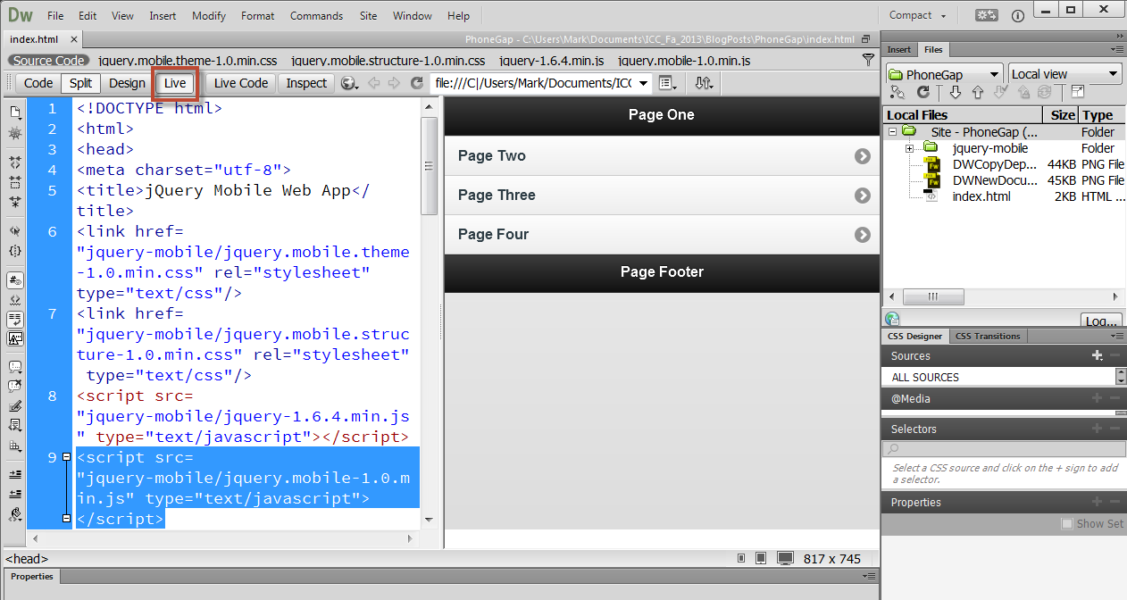This screenshot has height=600, width=1127.
Task: Open Preview in Browser globe dropdown
Action: point(349,83)
